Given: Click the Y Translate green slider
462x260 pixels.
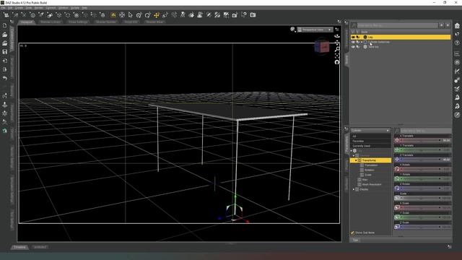Looking at the screenshot, I should click(x=422, y=150).
